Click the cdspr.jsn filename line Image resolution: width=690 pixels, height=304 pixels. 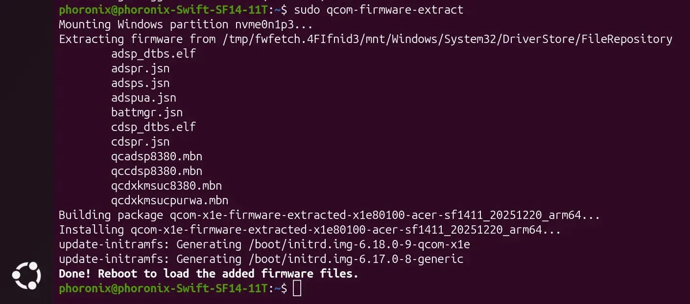(x=140, y=142)
